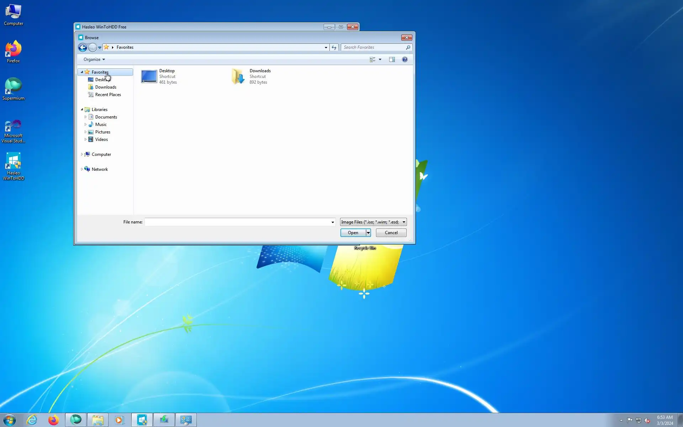Collapse the Libraries tree node
Image resolution: width=683 pixels, height=427 pixels.
pyautogui.click(x=82, y=110)
